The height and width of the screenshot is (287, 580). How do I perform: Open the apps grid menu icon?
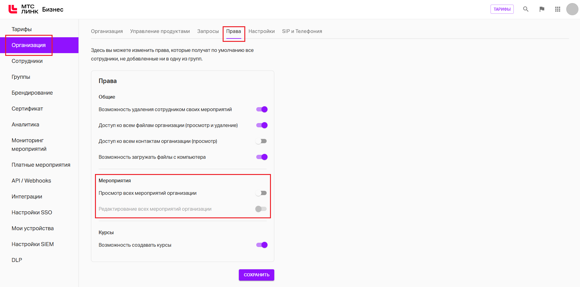558,9
